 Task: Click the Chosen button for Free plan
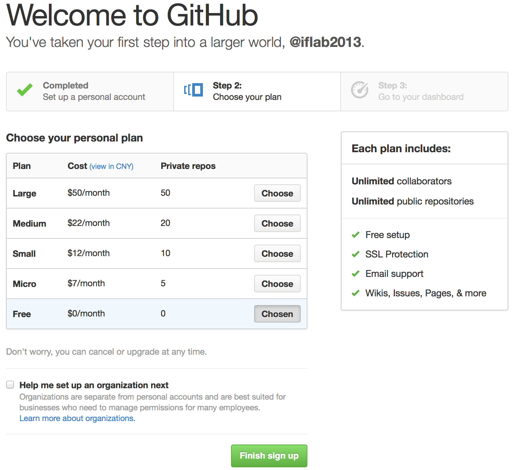coord(277,314)
